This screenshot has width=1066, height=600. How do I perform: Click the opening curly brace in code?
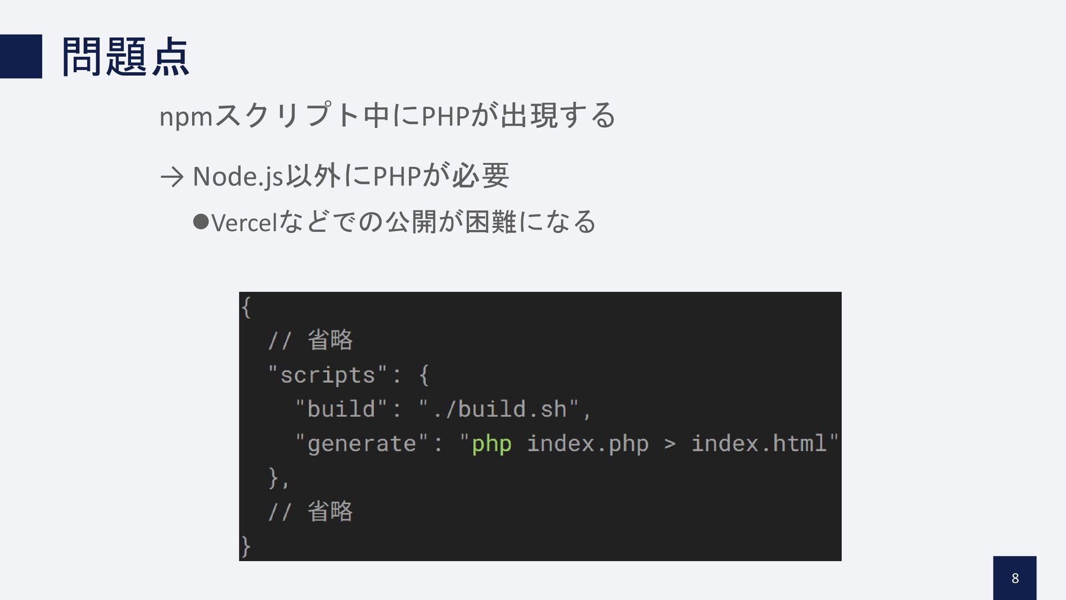[246, 307]
